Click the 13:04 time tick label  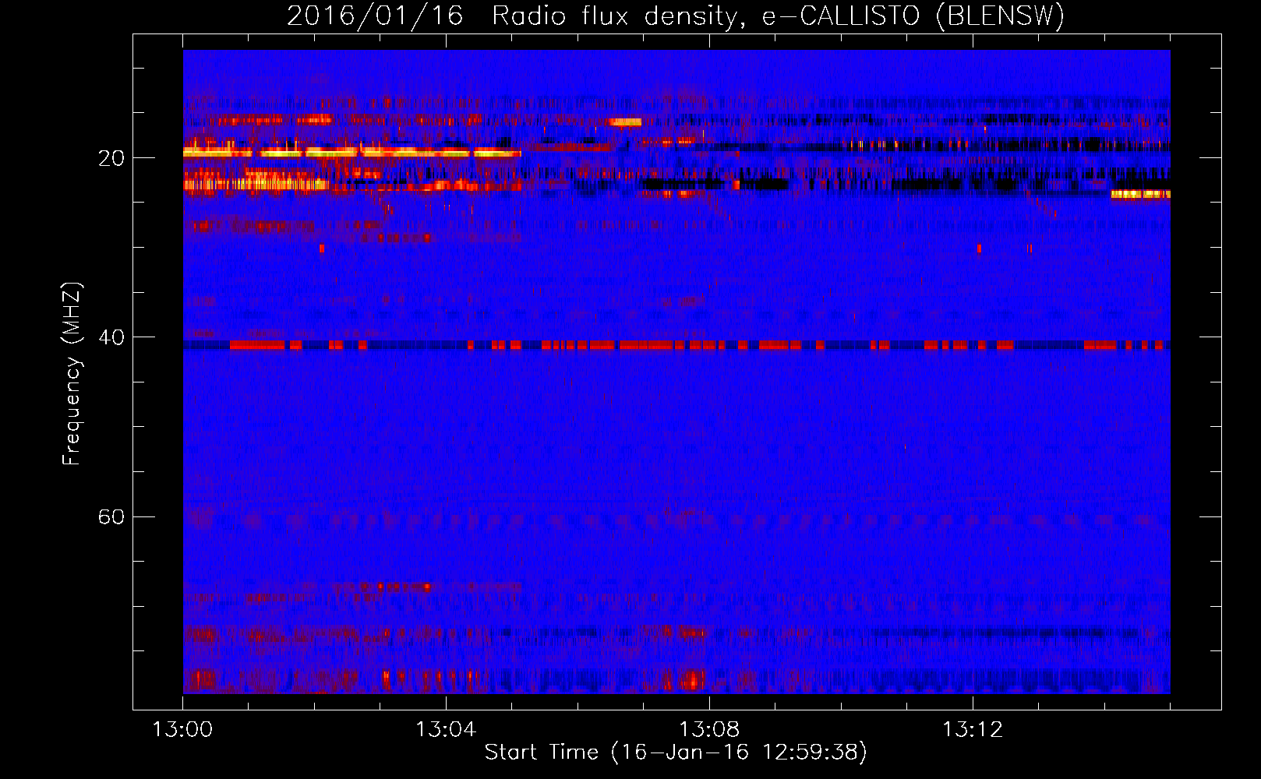coord(446,730)
